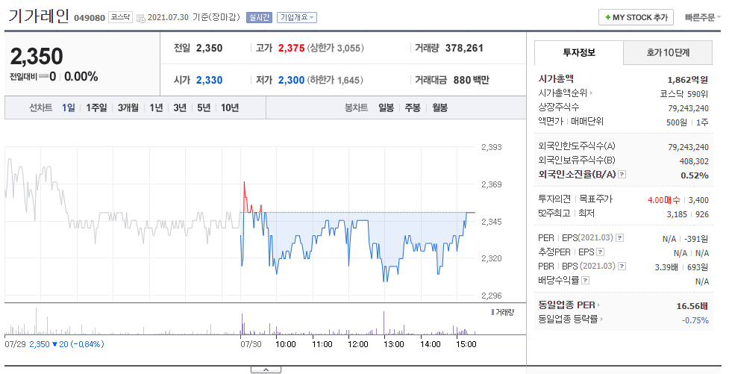Screen dimensions: 729x374
Task: Click the help icon next to 배당수익률
Action: pos(586,280)
